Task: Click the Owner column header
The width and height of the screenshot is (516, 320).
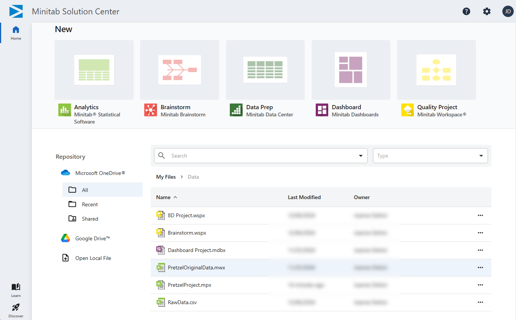Action: point(362,197)
